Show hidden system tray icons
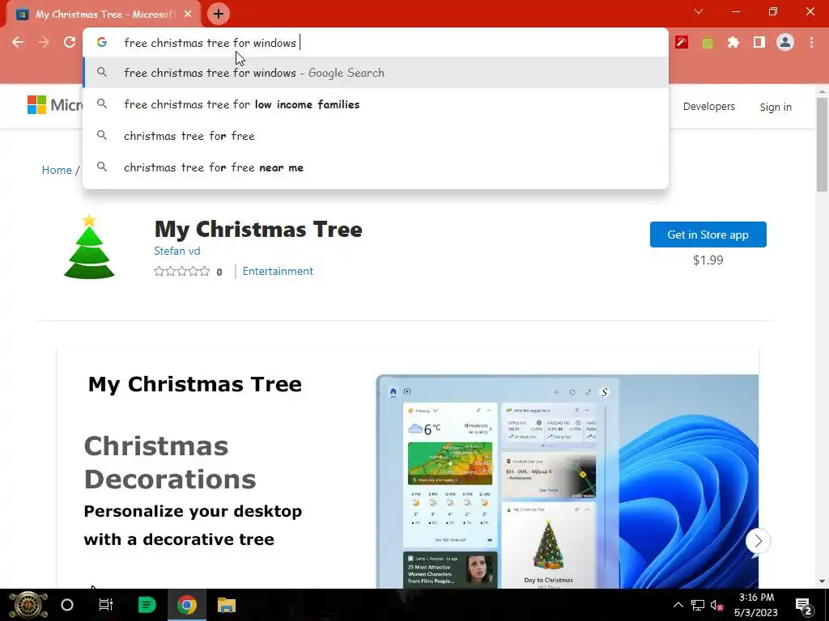 [x=678, y=605]
